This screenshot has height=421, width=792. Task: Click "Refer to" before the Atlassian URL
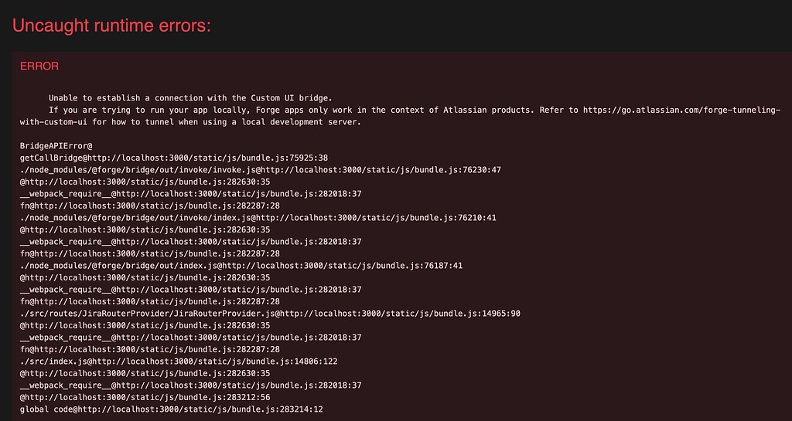pyautogui.click(x=558, y=110)
